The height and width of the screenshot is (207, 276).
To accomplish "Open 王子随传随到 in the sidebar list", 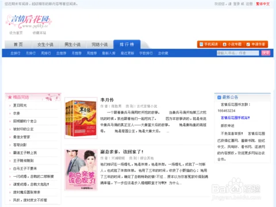I will (x=24, y=161).
